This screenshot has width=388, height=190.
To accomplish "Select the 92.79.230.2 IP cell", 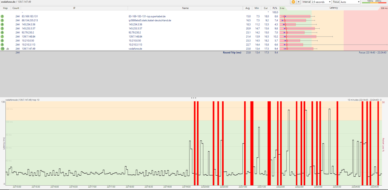I will pyautogui.click(x=28, y=32).
